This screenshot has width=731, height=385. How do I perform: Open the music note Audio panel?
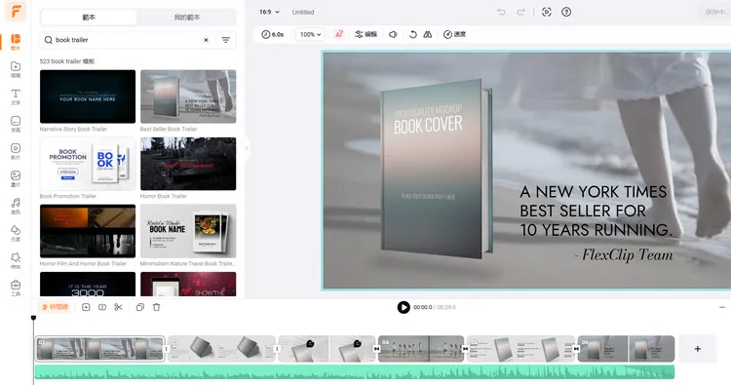pos(16,206)
